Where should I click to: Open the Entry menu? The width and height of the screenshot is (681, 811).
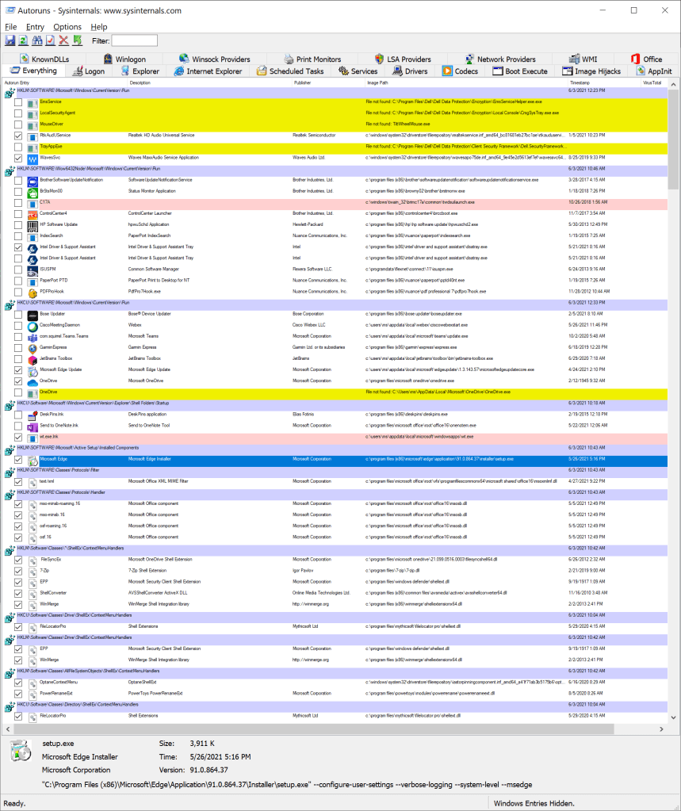click(x=35, y=27)
